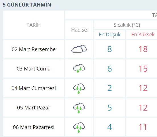Image resolution: width=157 pixels, height=137 pixels.
Task: Select the 03 Mart Cuma date cell
Action: point(34,69)
